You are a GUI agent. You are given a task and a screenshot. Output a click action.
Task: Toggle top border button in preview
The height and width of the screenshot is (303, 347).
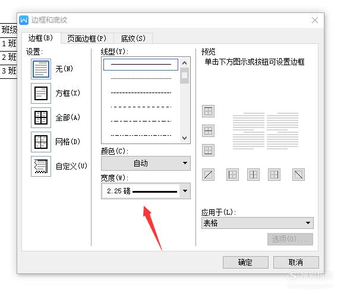click(208, 111)
